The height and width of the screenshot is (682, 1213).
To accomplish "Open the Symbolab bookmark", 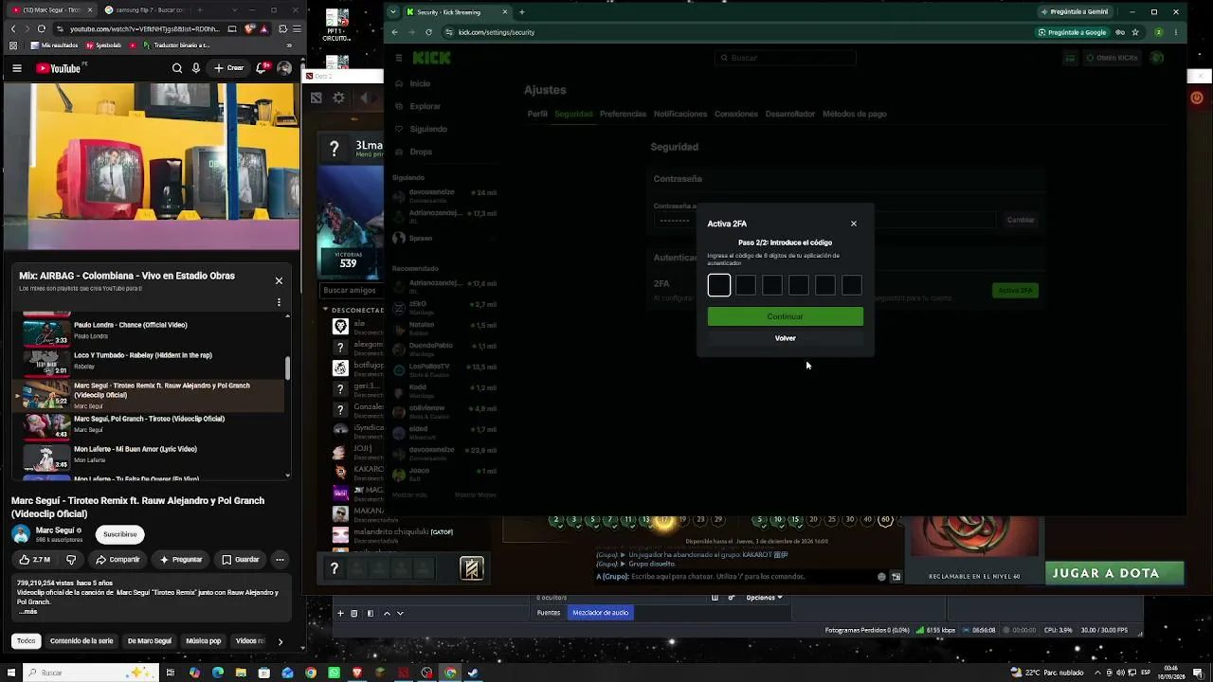I will coord(103,45).
